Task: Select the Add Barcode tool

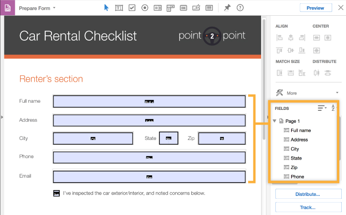Action: [x=209, y=8]
